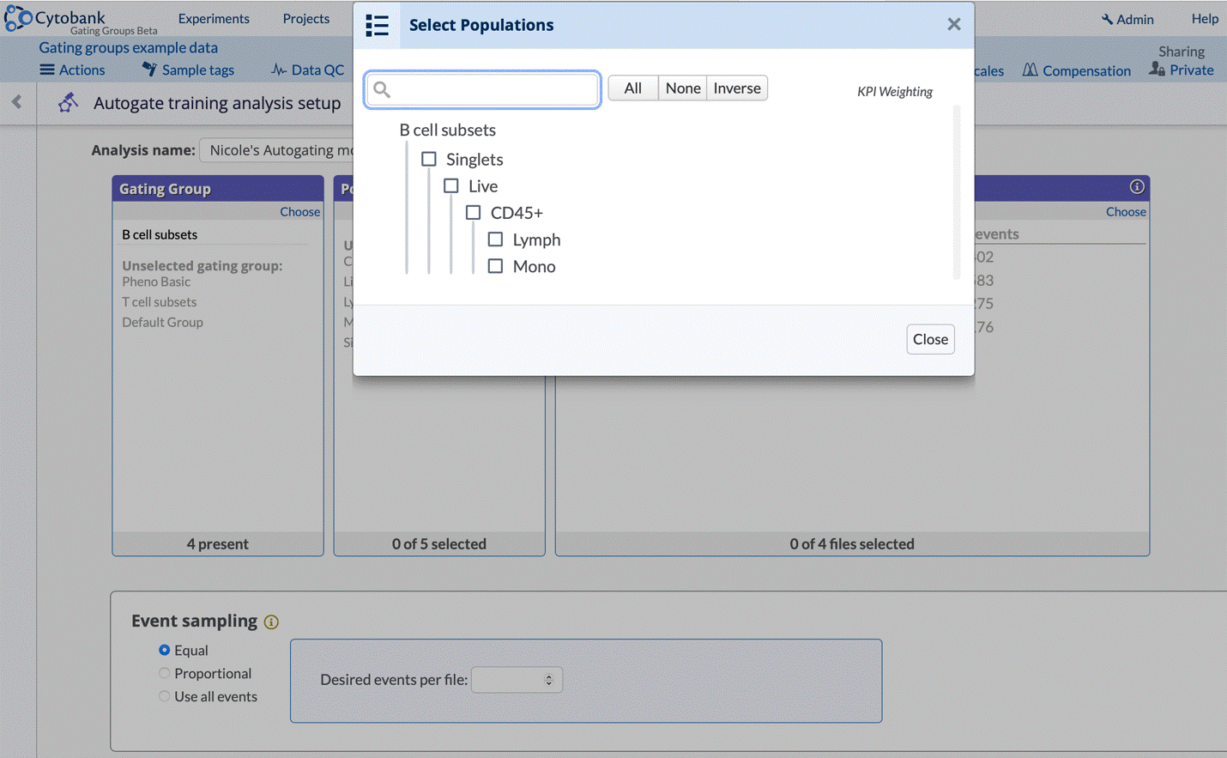The height and width of the screenshot is (758, 1227).
Task: Click the magnifier icon in population search
Action: point(383,89)
